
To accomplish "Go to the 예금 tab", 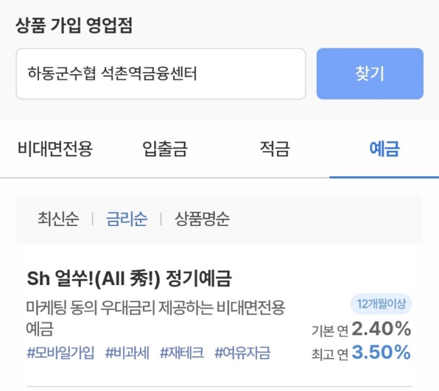I will tap(384, 148).
